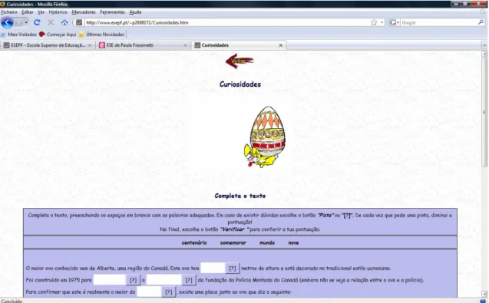Click the word 'nove' in the word bank

pos(293,242)
